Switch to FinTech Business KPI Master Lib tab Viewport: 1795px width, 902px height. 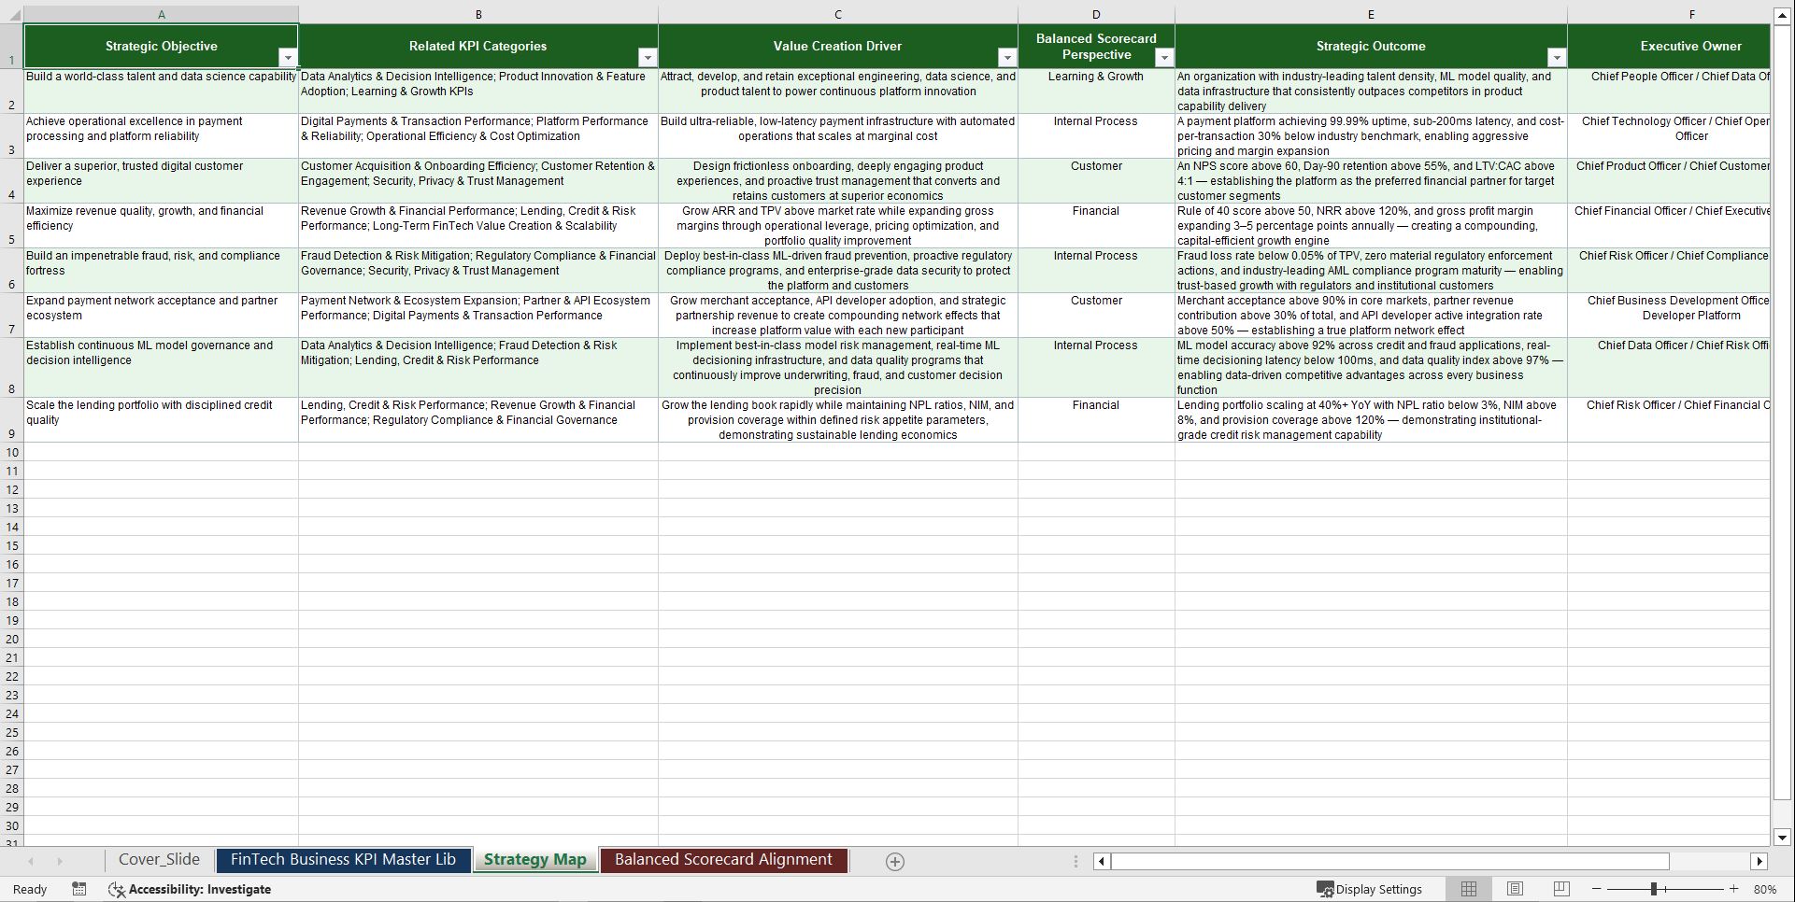[x=343, y=860]
